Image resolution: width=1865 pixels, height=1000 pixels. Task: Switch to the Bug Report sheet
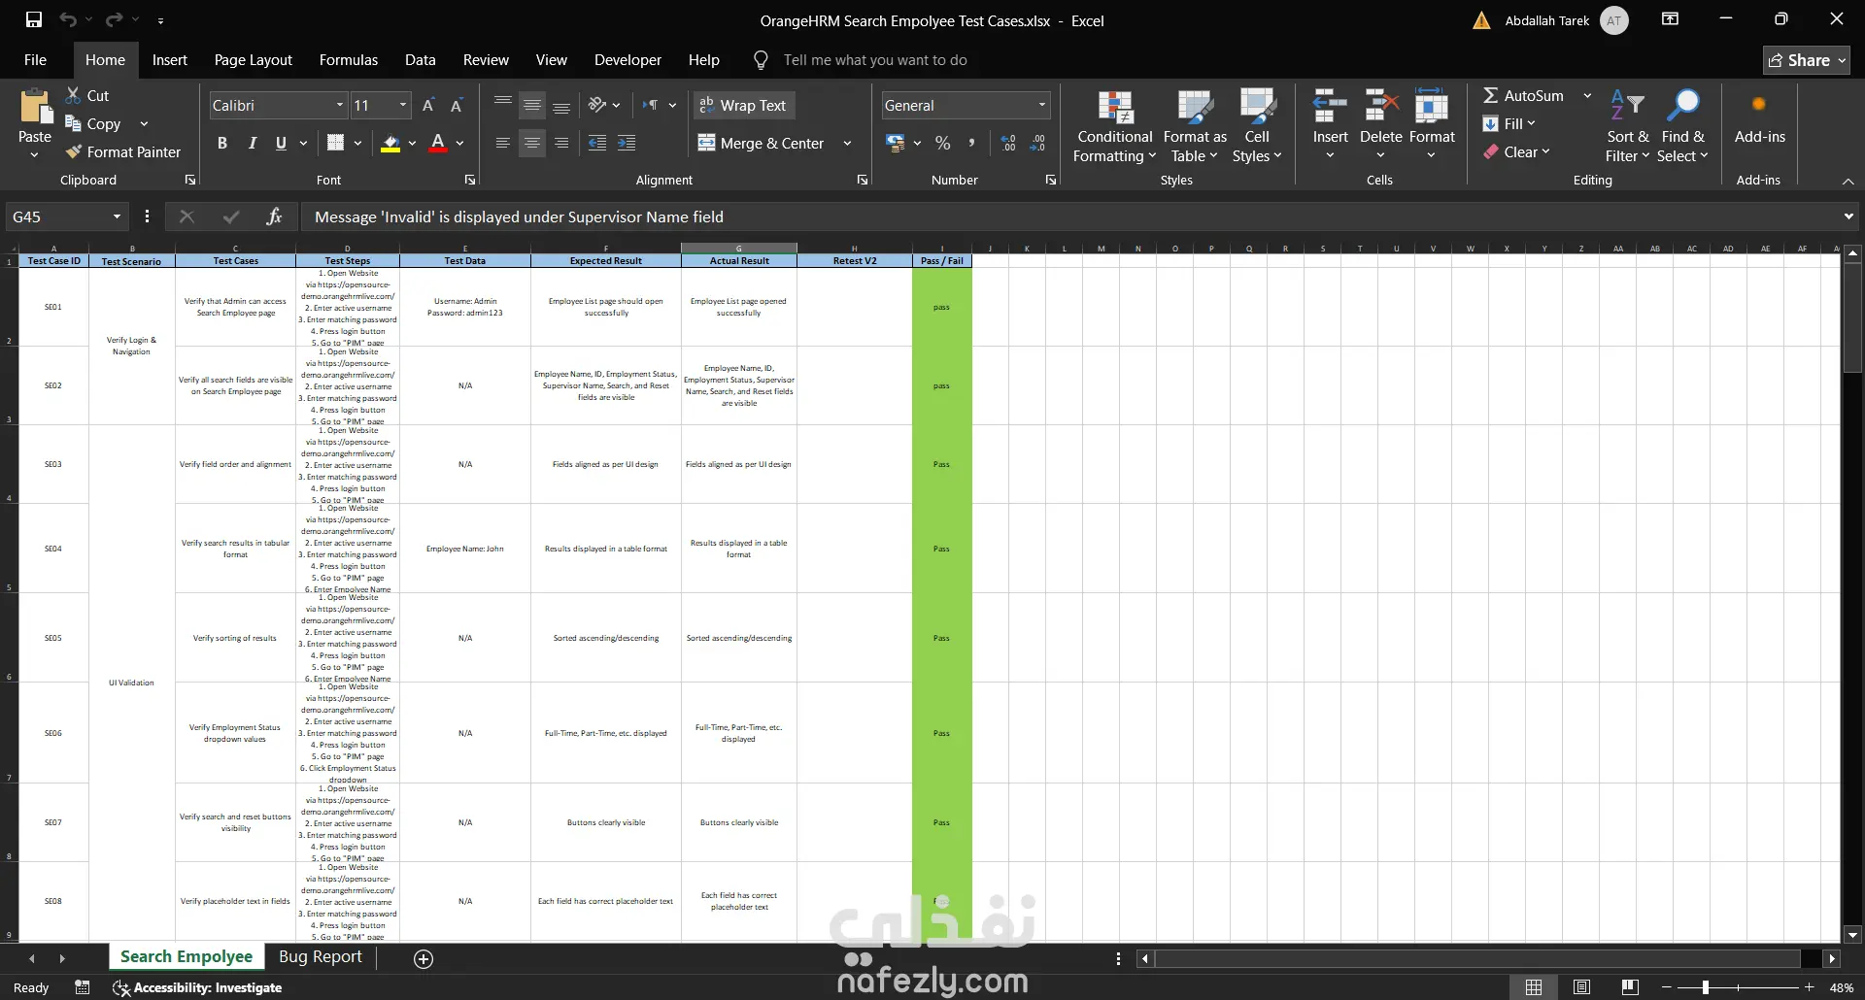pyautogui.click(x=321, y=957)
